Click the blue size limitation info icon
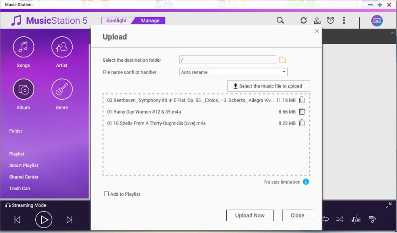Screen dimensions: 397x233 (306, 182)
